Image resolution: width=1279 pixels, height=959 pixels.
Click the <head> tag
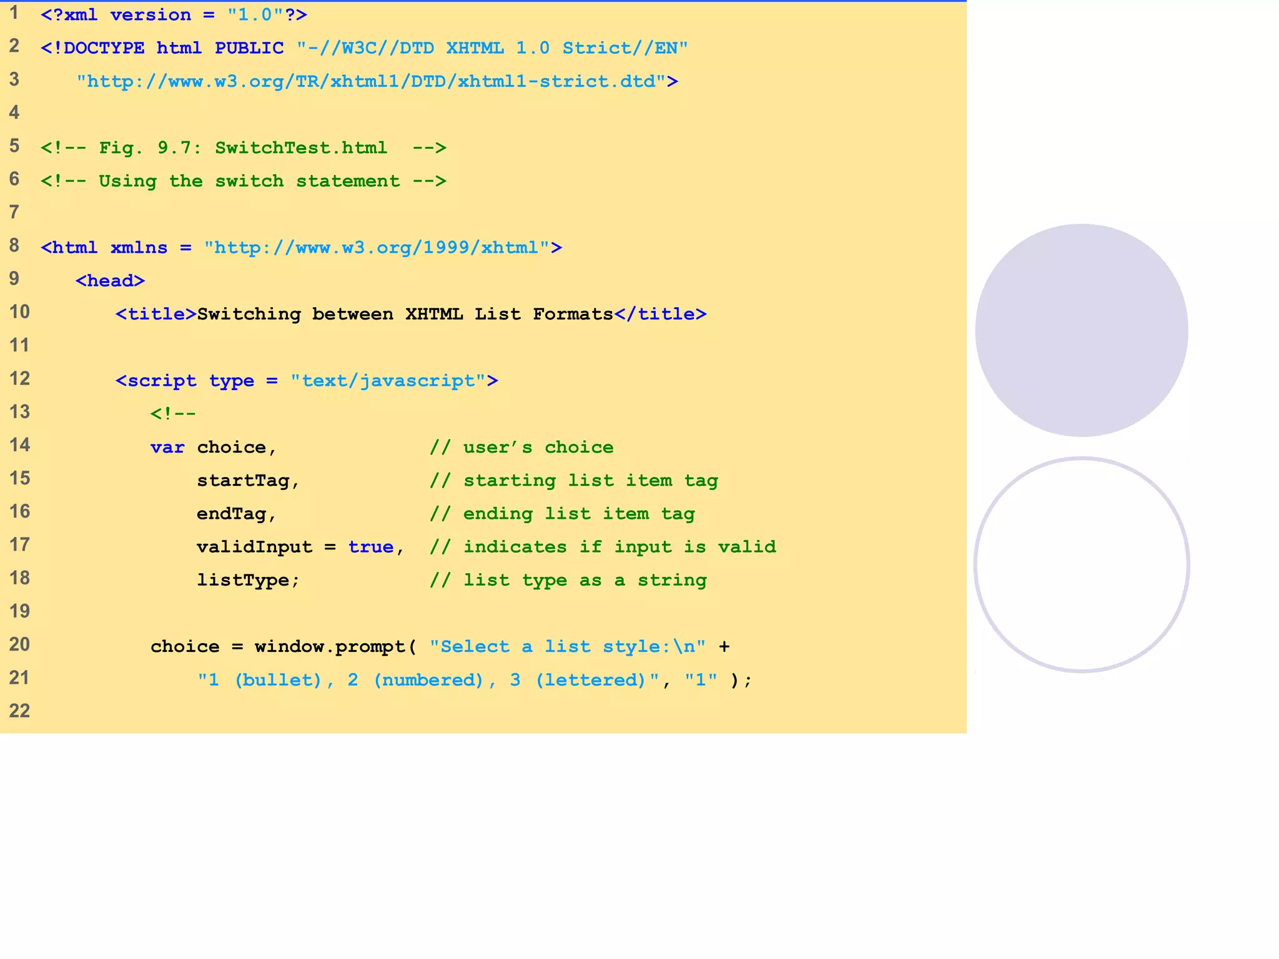coord(110,281)
